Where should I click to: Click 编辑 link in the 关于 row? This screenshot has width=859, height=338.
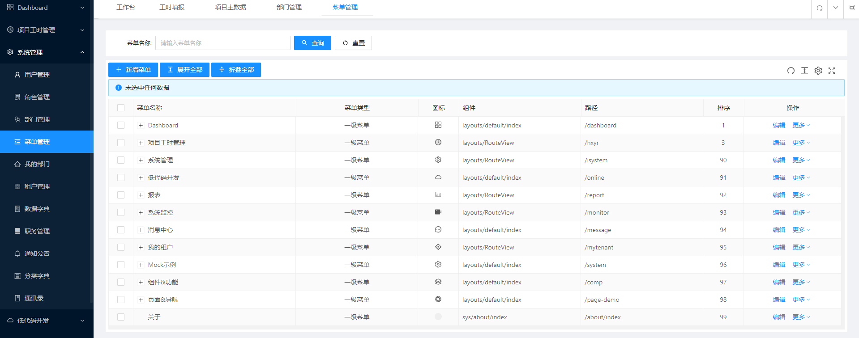(779, 317)
